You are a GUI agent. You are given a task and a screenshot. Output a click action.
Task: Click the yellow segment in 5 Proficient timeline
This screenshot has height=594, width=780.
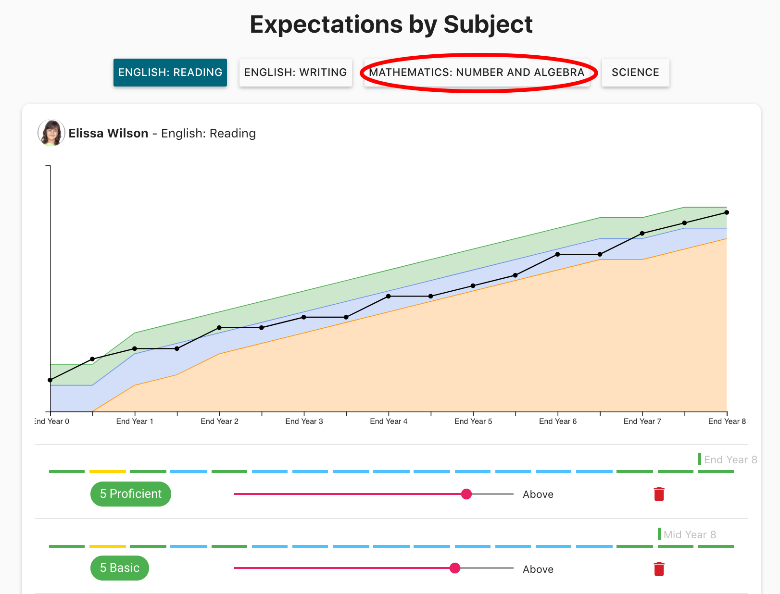click(x=108, y=471)
